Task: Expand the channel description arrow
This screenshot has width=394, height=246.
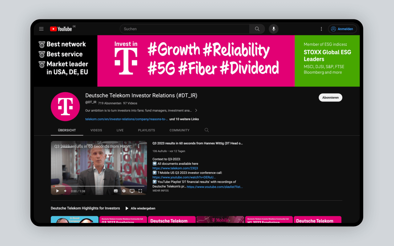Action: [196, 110]
